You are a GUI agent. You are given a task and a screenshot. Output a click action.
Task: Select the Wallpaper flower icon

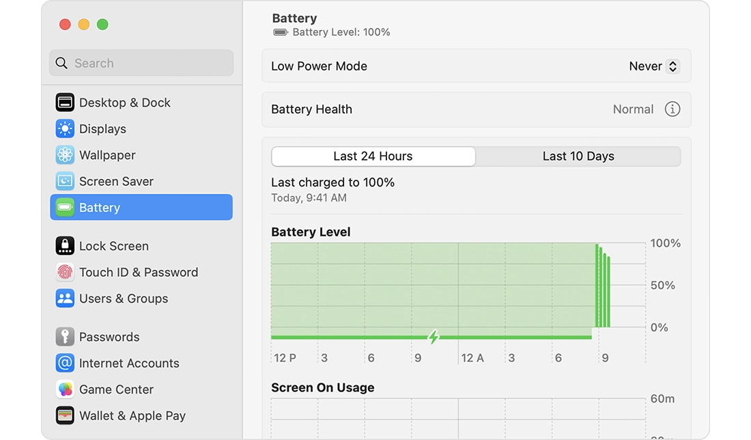coord(65,155)
